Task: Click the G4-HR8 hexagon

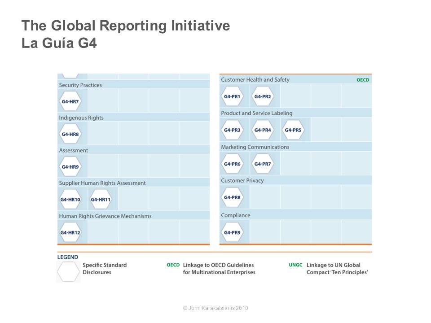Action: pyautogui.click(x=70, y=134)
